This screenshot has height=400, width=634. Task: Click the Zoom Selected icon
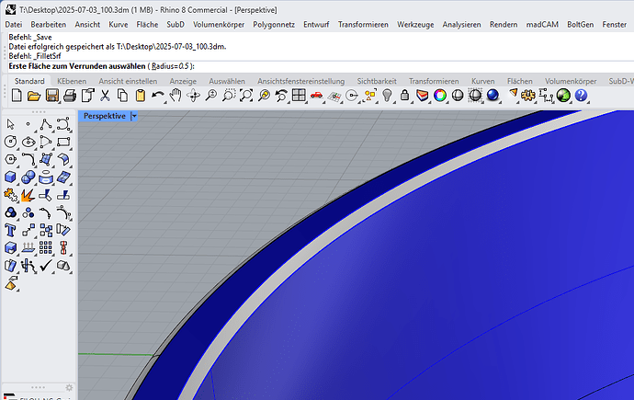point(264,96)
